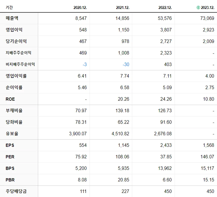Click the 영업이익률 row label

(x=16, y=76)
